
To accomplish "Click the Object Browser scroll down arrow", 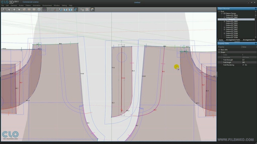I will click(256, 37).
